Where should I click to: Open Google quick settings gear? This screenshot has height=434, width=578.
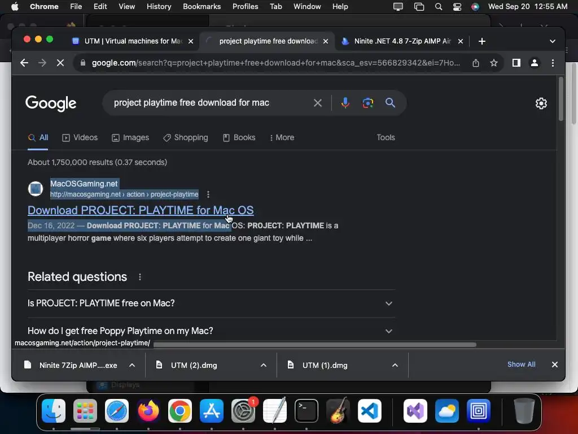pyautogui.click(x=541, y=103)
